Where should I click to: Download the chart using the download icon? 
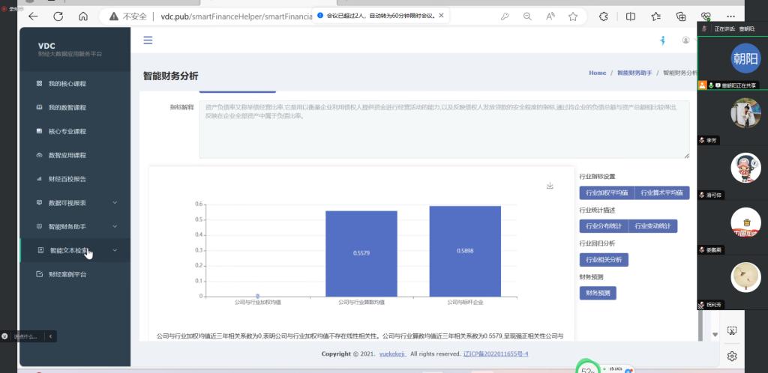click(x=550, y=186)
